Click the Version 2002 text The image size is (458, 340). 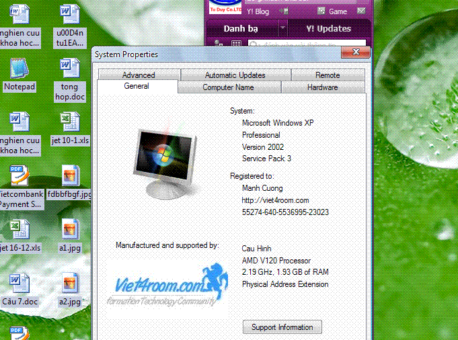click(263, 147)
